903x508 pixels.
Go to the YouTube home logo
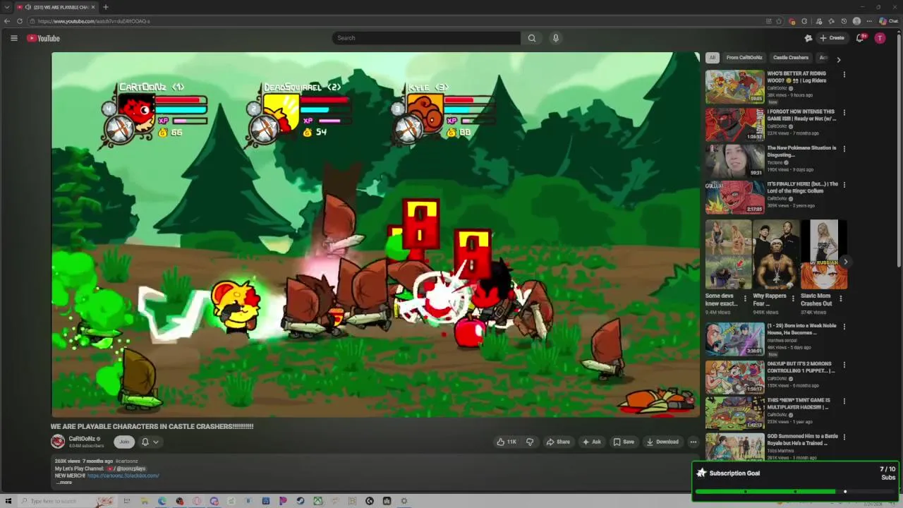coord(43,38)
